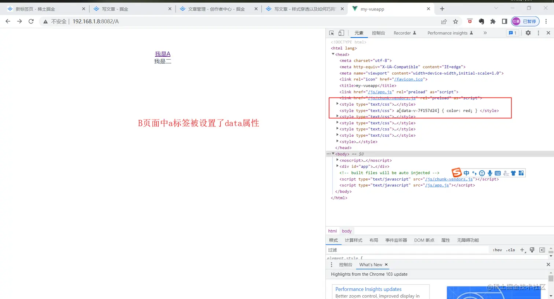
Task: Open the DevTools customize three-dot menu
Action: 538,33
